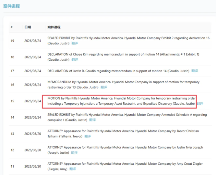Click 翻译 link for entry 15 motion
Image resolution: width=216 pixels, height=176 pixels.
(x=200, y=103)
